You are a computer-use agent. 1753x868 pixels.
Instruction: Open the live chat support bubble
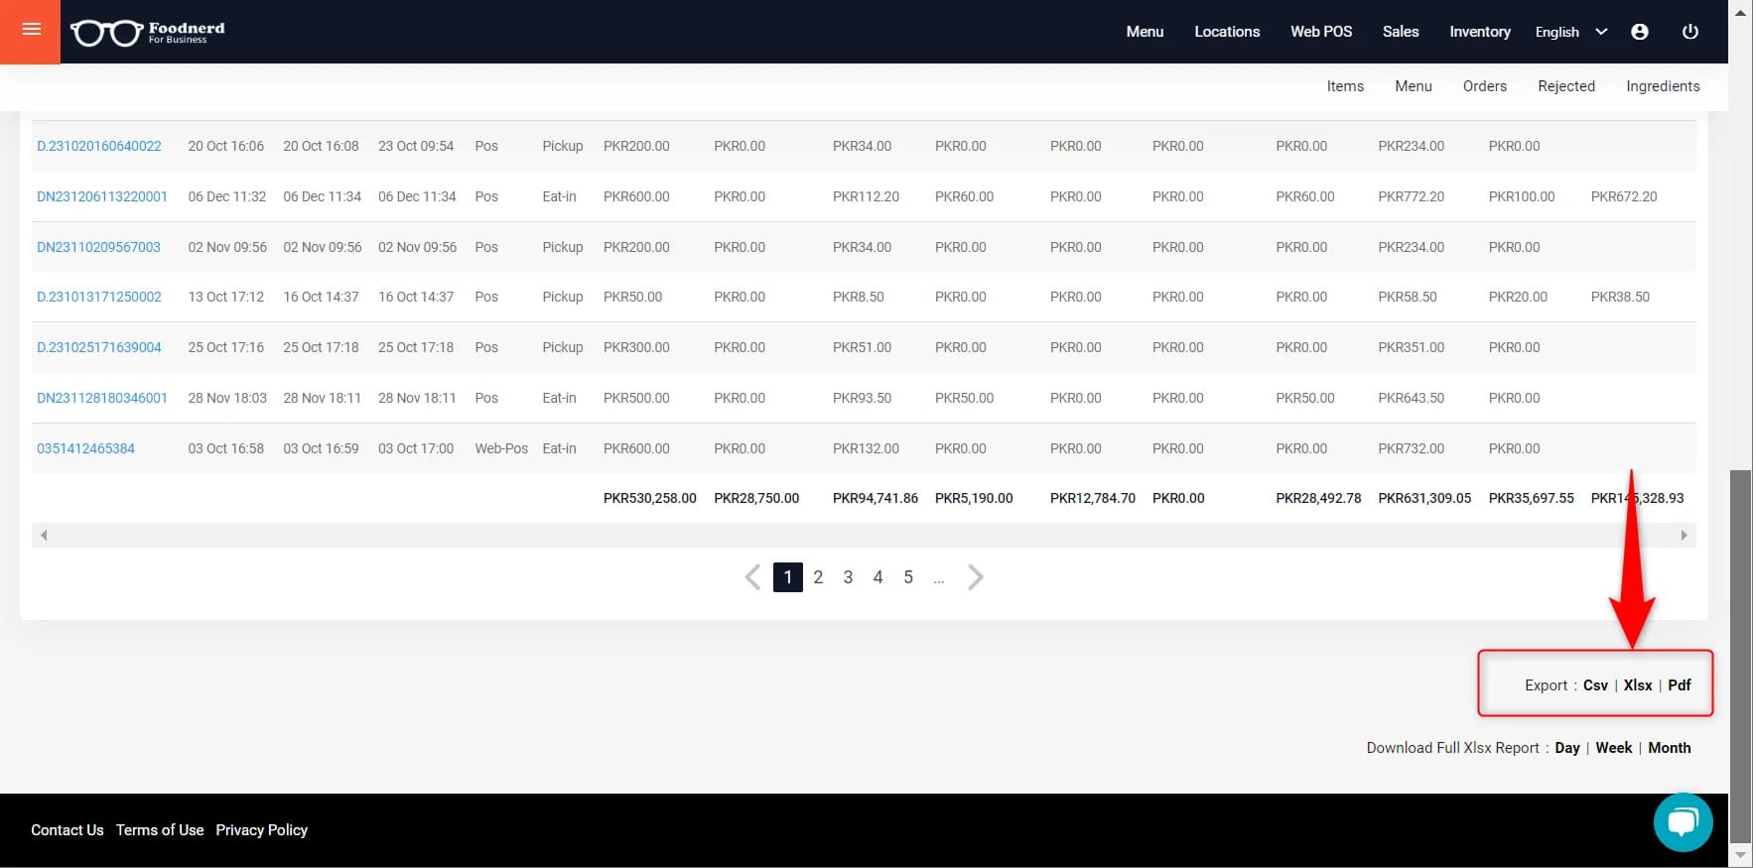1683,822
